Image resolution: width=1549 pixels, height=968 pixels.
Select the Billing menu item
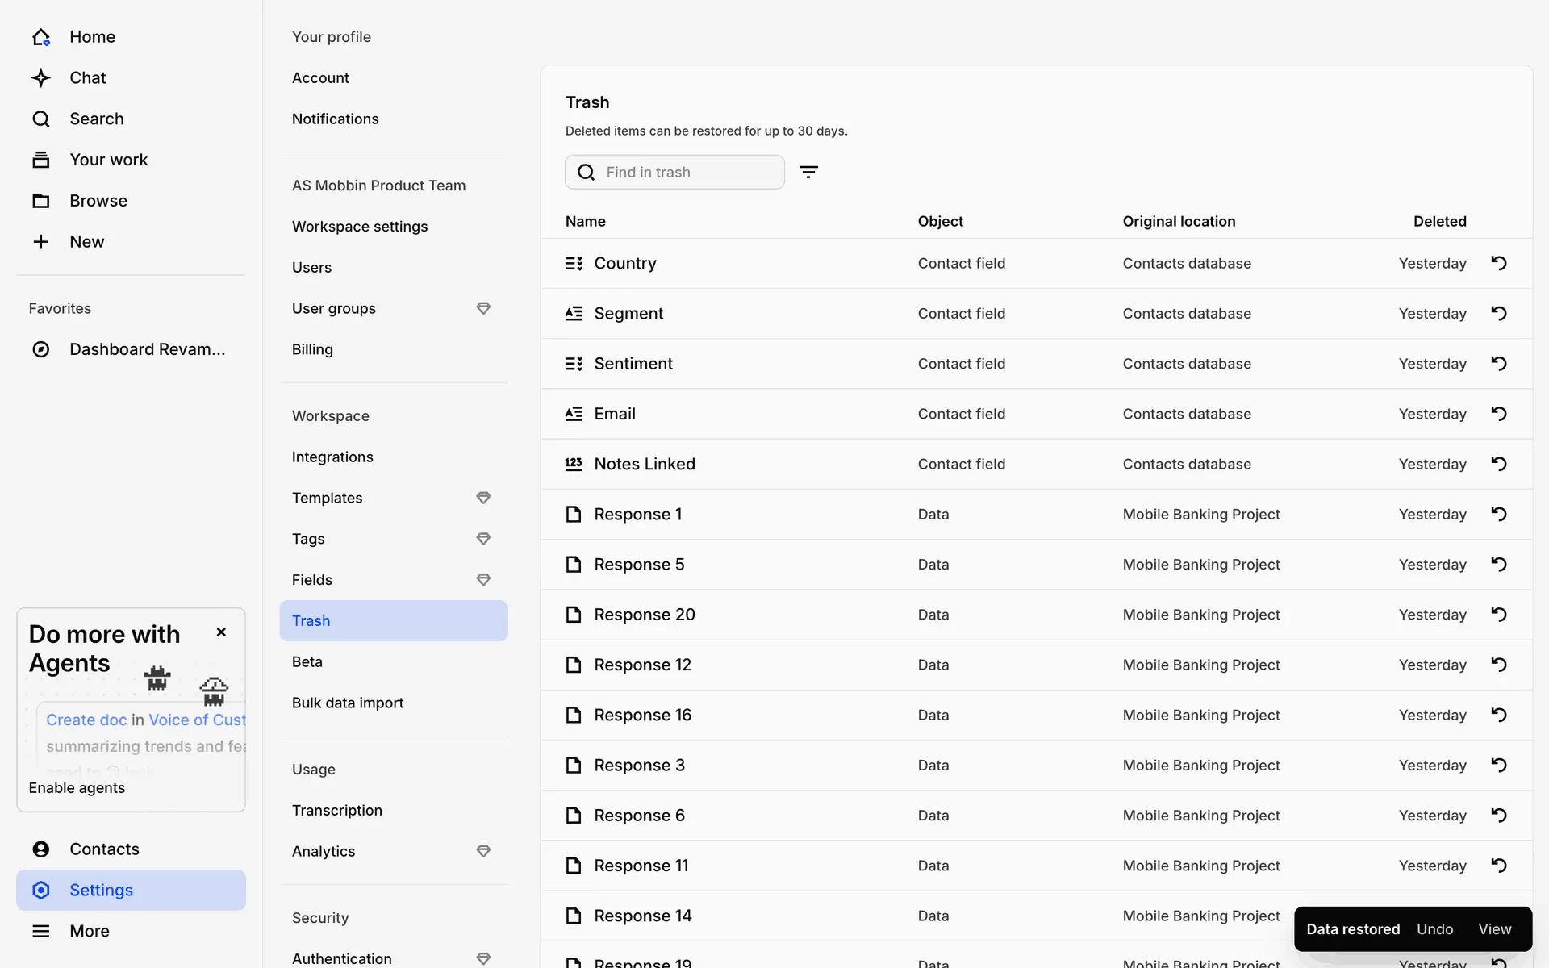click(x=312, y=349)
